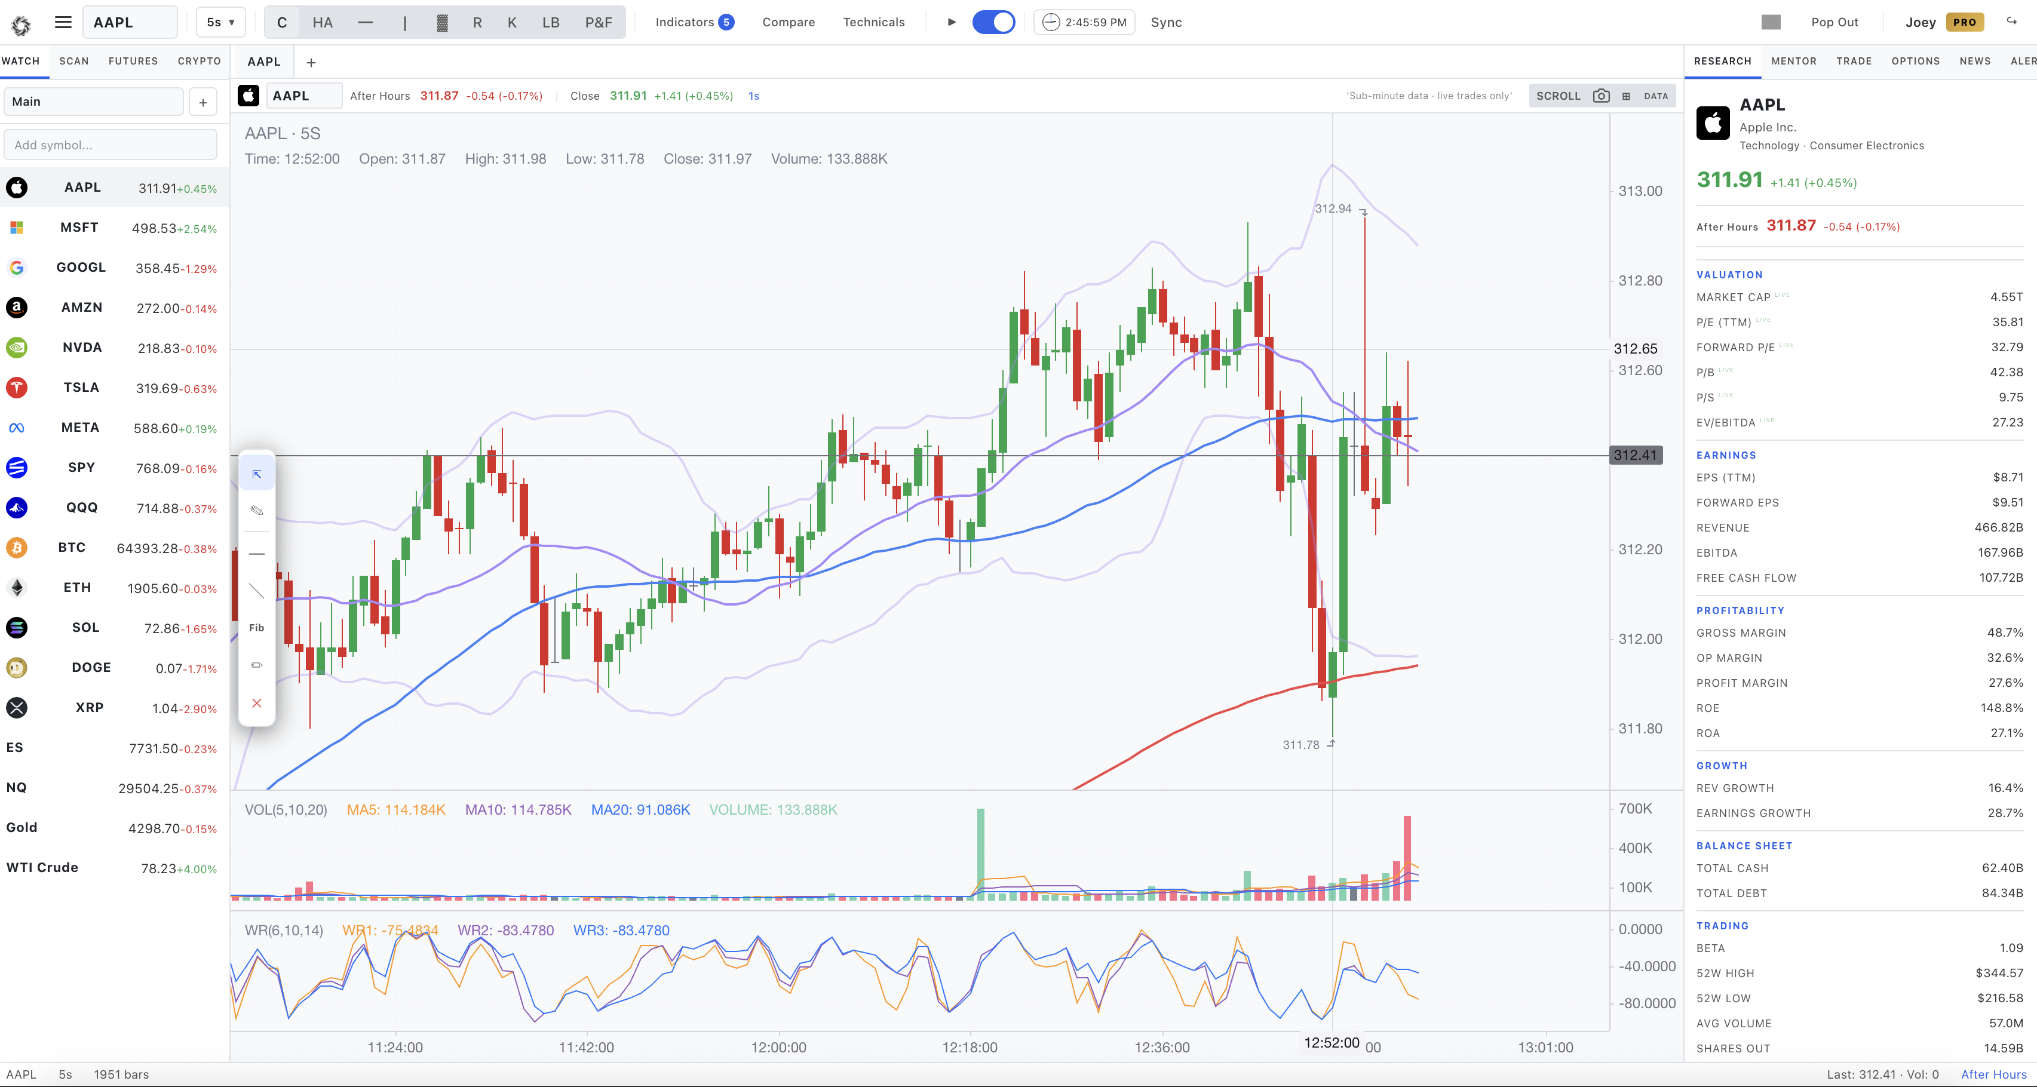This screenshot has width=2037, height=1087.
Task: Switch to the FUTURES tab
Action: [133, 61]
